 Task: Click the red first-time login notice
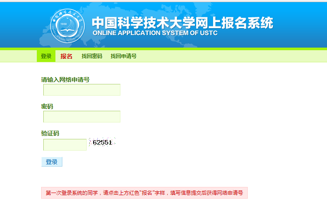144,193
